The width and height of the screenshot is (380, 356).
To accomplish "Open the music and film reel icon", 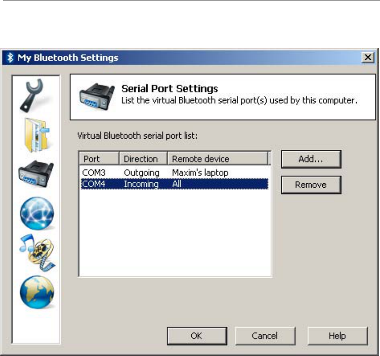I will click(x=37, y=252).
